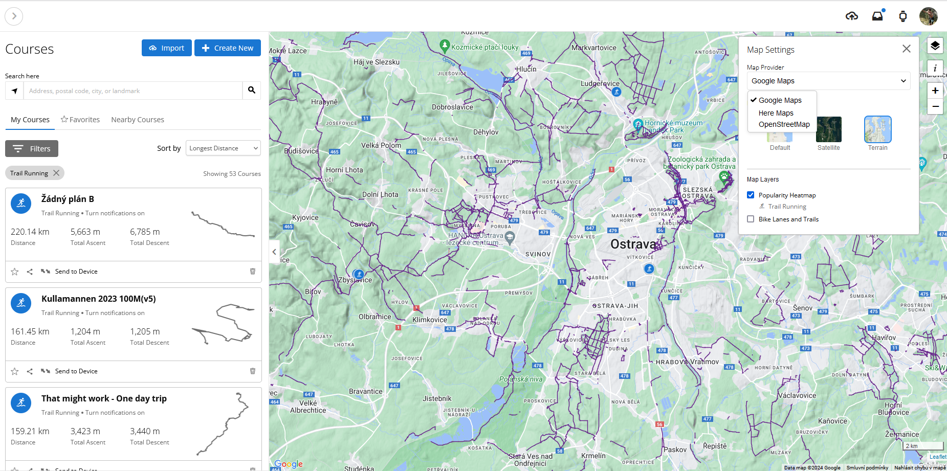Select OpenStreetMap as map provider
947x471 pixels.
click(783, 124)
